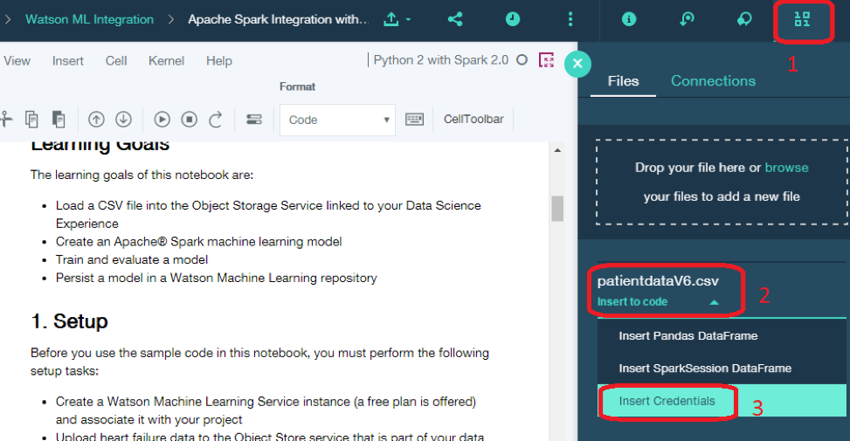Click the Apache Spark Integration notebook title

pyautogui.click(x=278, y=19)
